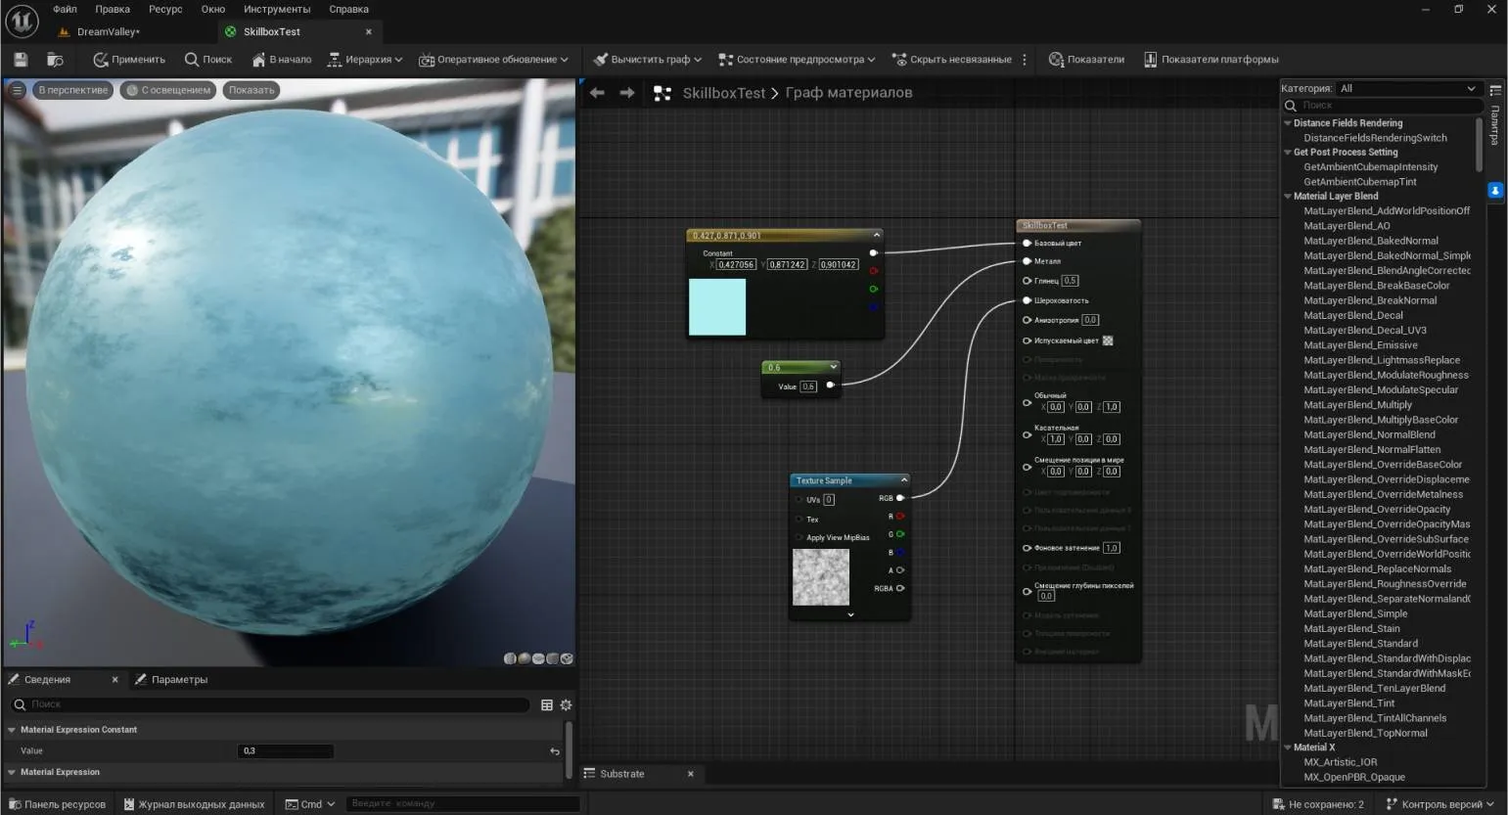Screen dimensions: 1508x815
Task: Click the cyan color swatch in the Constant node
Action: click(717, 307)
